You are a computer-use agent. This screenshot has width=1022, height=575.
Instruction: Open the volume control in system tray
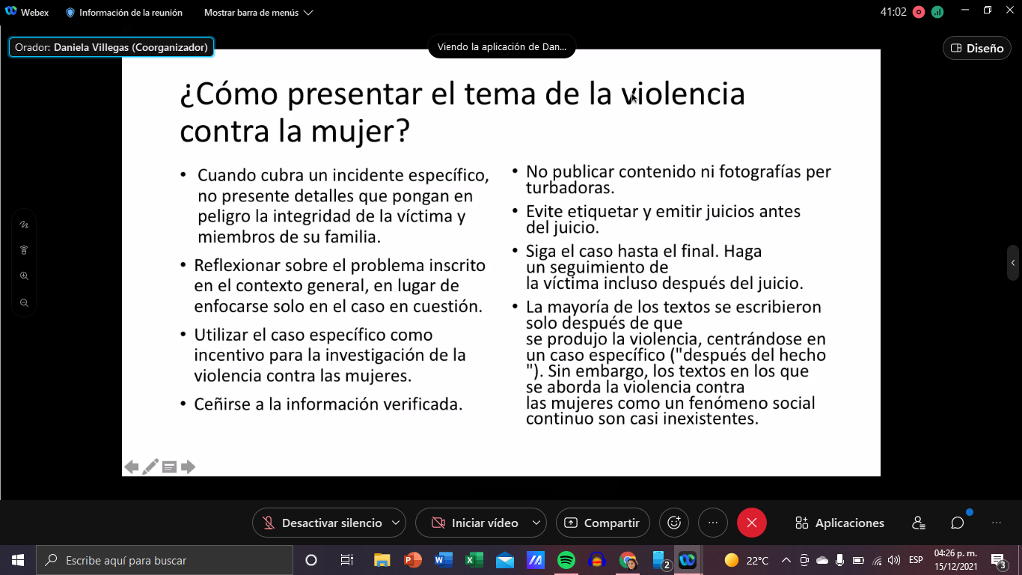coord(894,560)
